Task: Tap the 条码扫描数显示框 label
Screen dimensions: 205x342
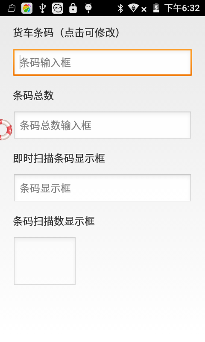Action: coord(54,221)
